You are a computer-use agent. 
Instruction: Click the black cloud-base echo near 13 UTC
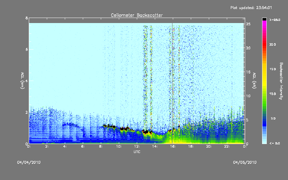(145, 132)
